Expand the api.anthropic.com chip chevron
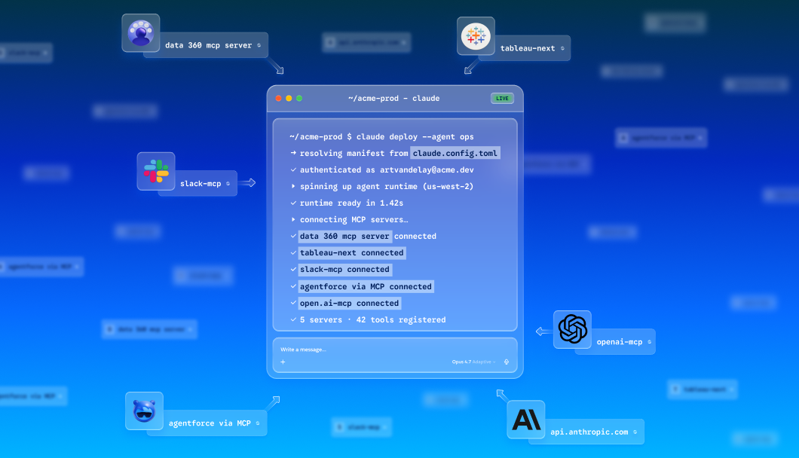The height and width of the screenshot is (458, 799). point(635,432)
